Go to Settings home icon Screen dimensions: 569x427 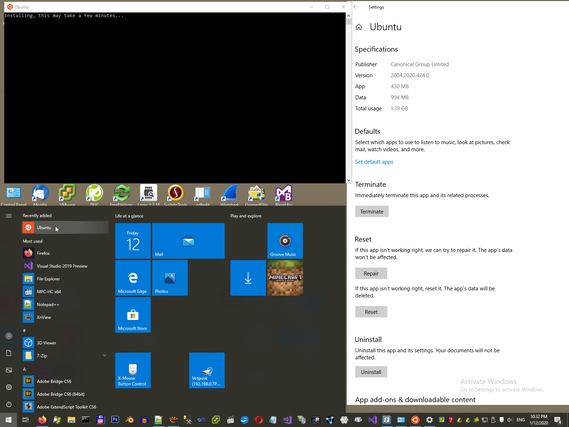[359, 27]
